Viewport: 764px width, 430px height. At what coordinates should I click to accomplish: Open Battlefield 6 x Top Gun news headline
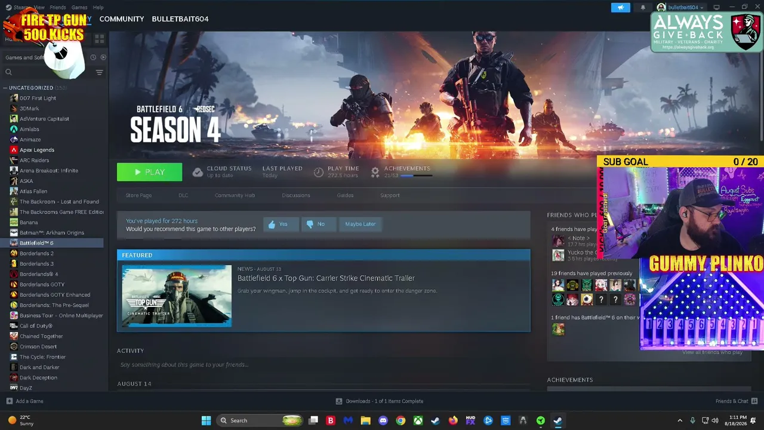pos(326,278)
